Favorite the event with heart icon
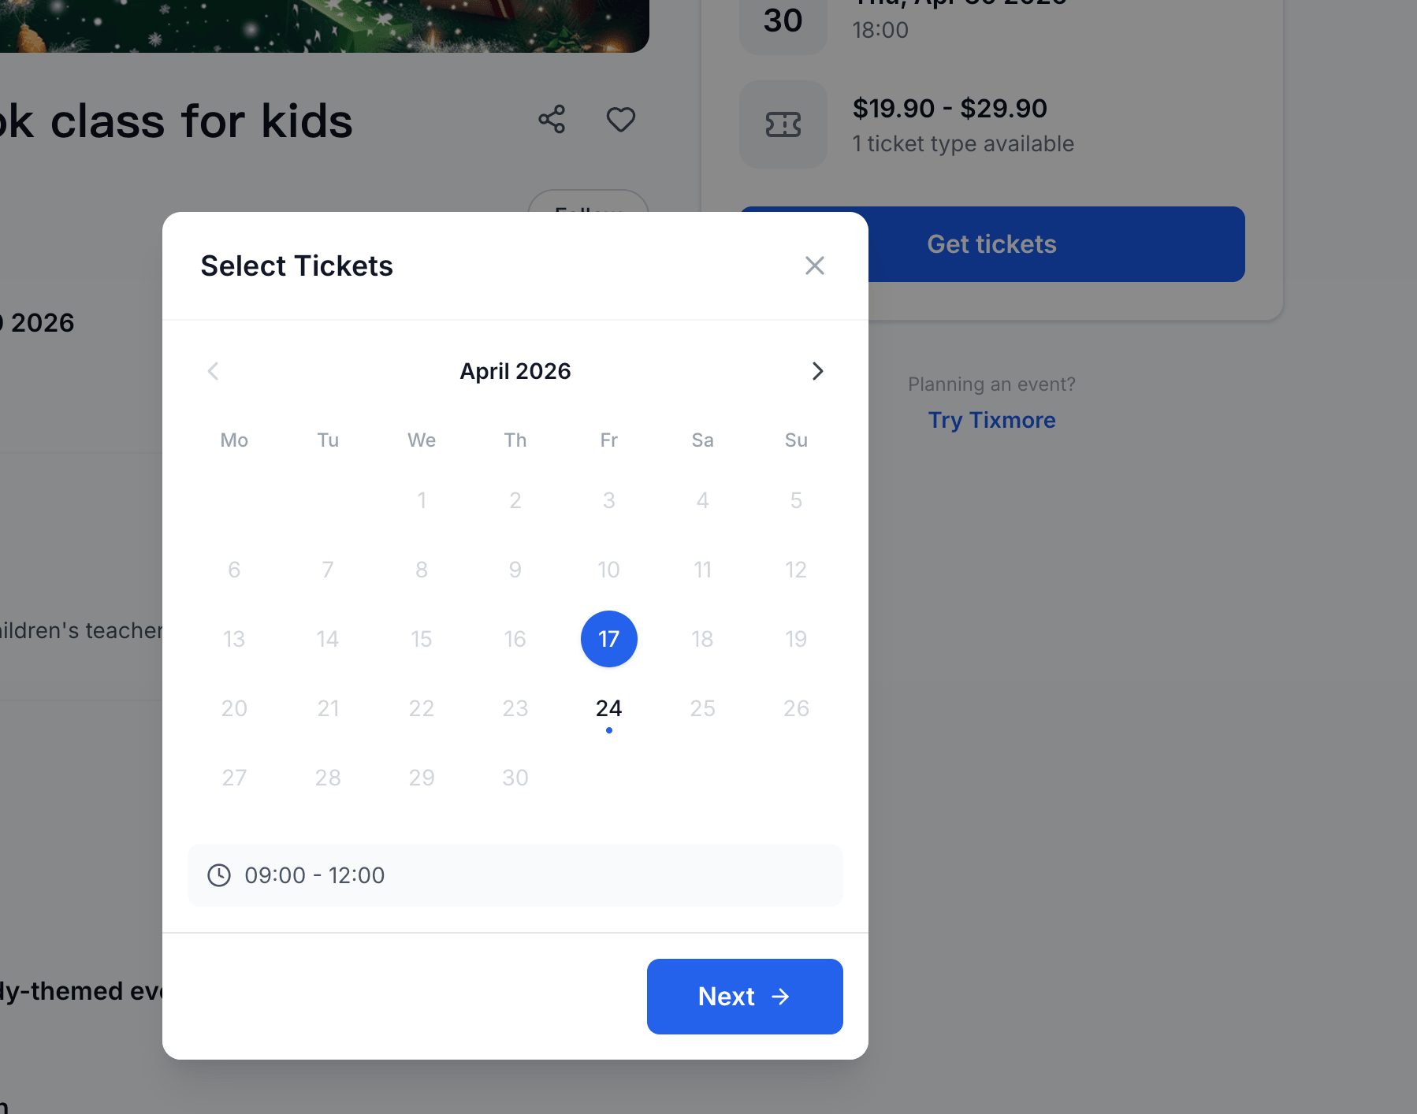 coord(620,120)
